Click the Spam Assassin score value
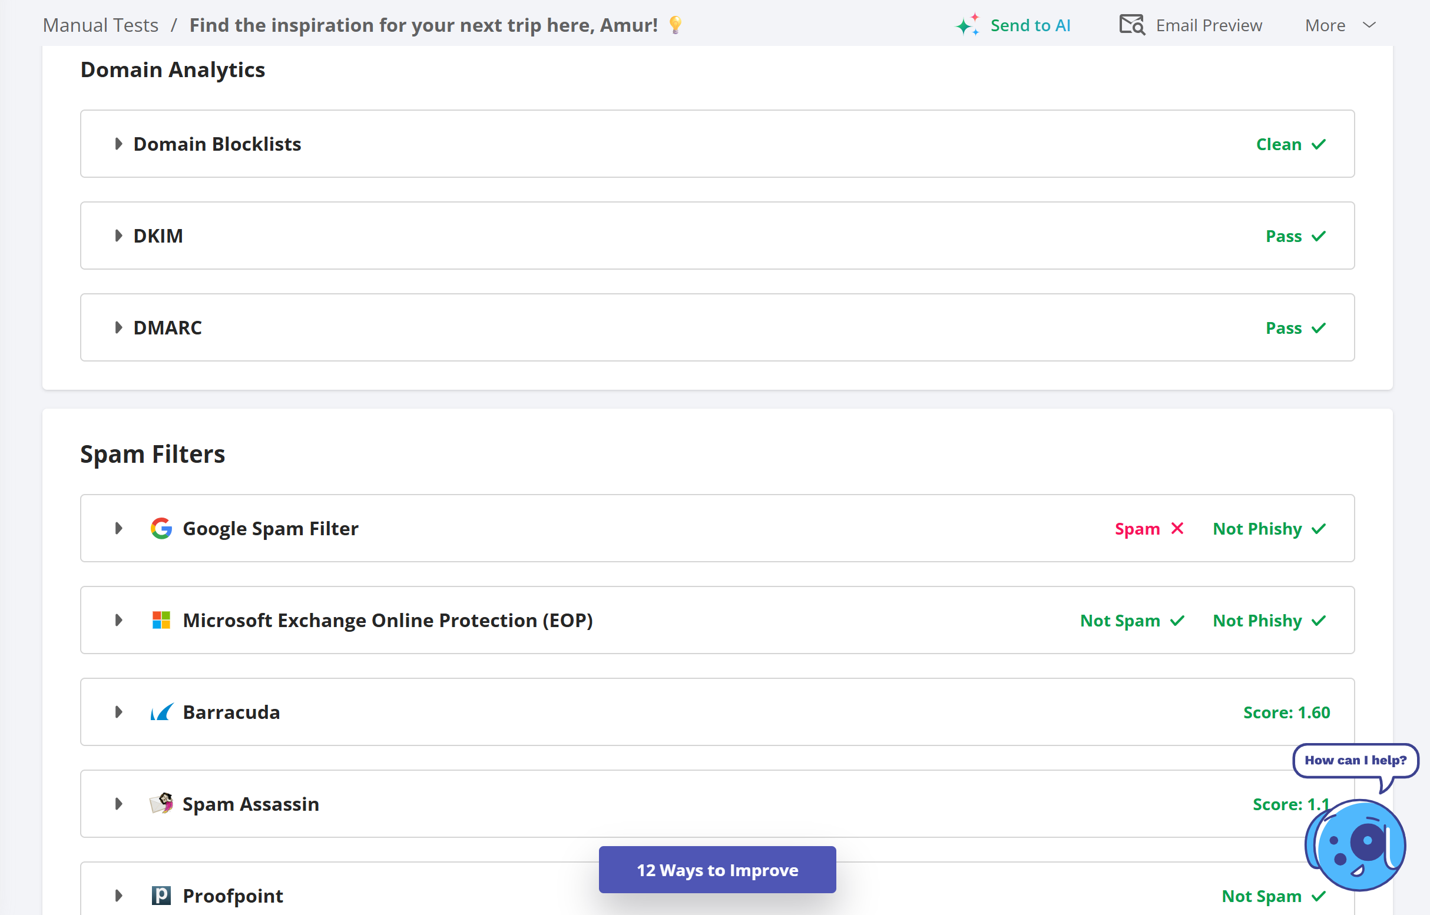Screen dimensions: 1430x915 coord(1292,804)
